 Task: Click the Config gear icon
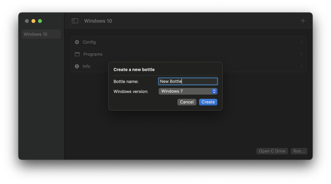(77, 42)
